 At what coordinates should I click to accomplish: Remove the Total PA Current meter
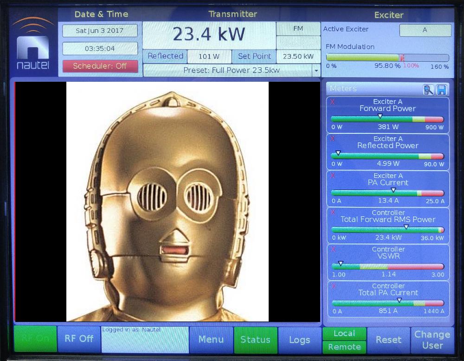(332, 286)
